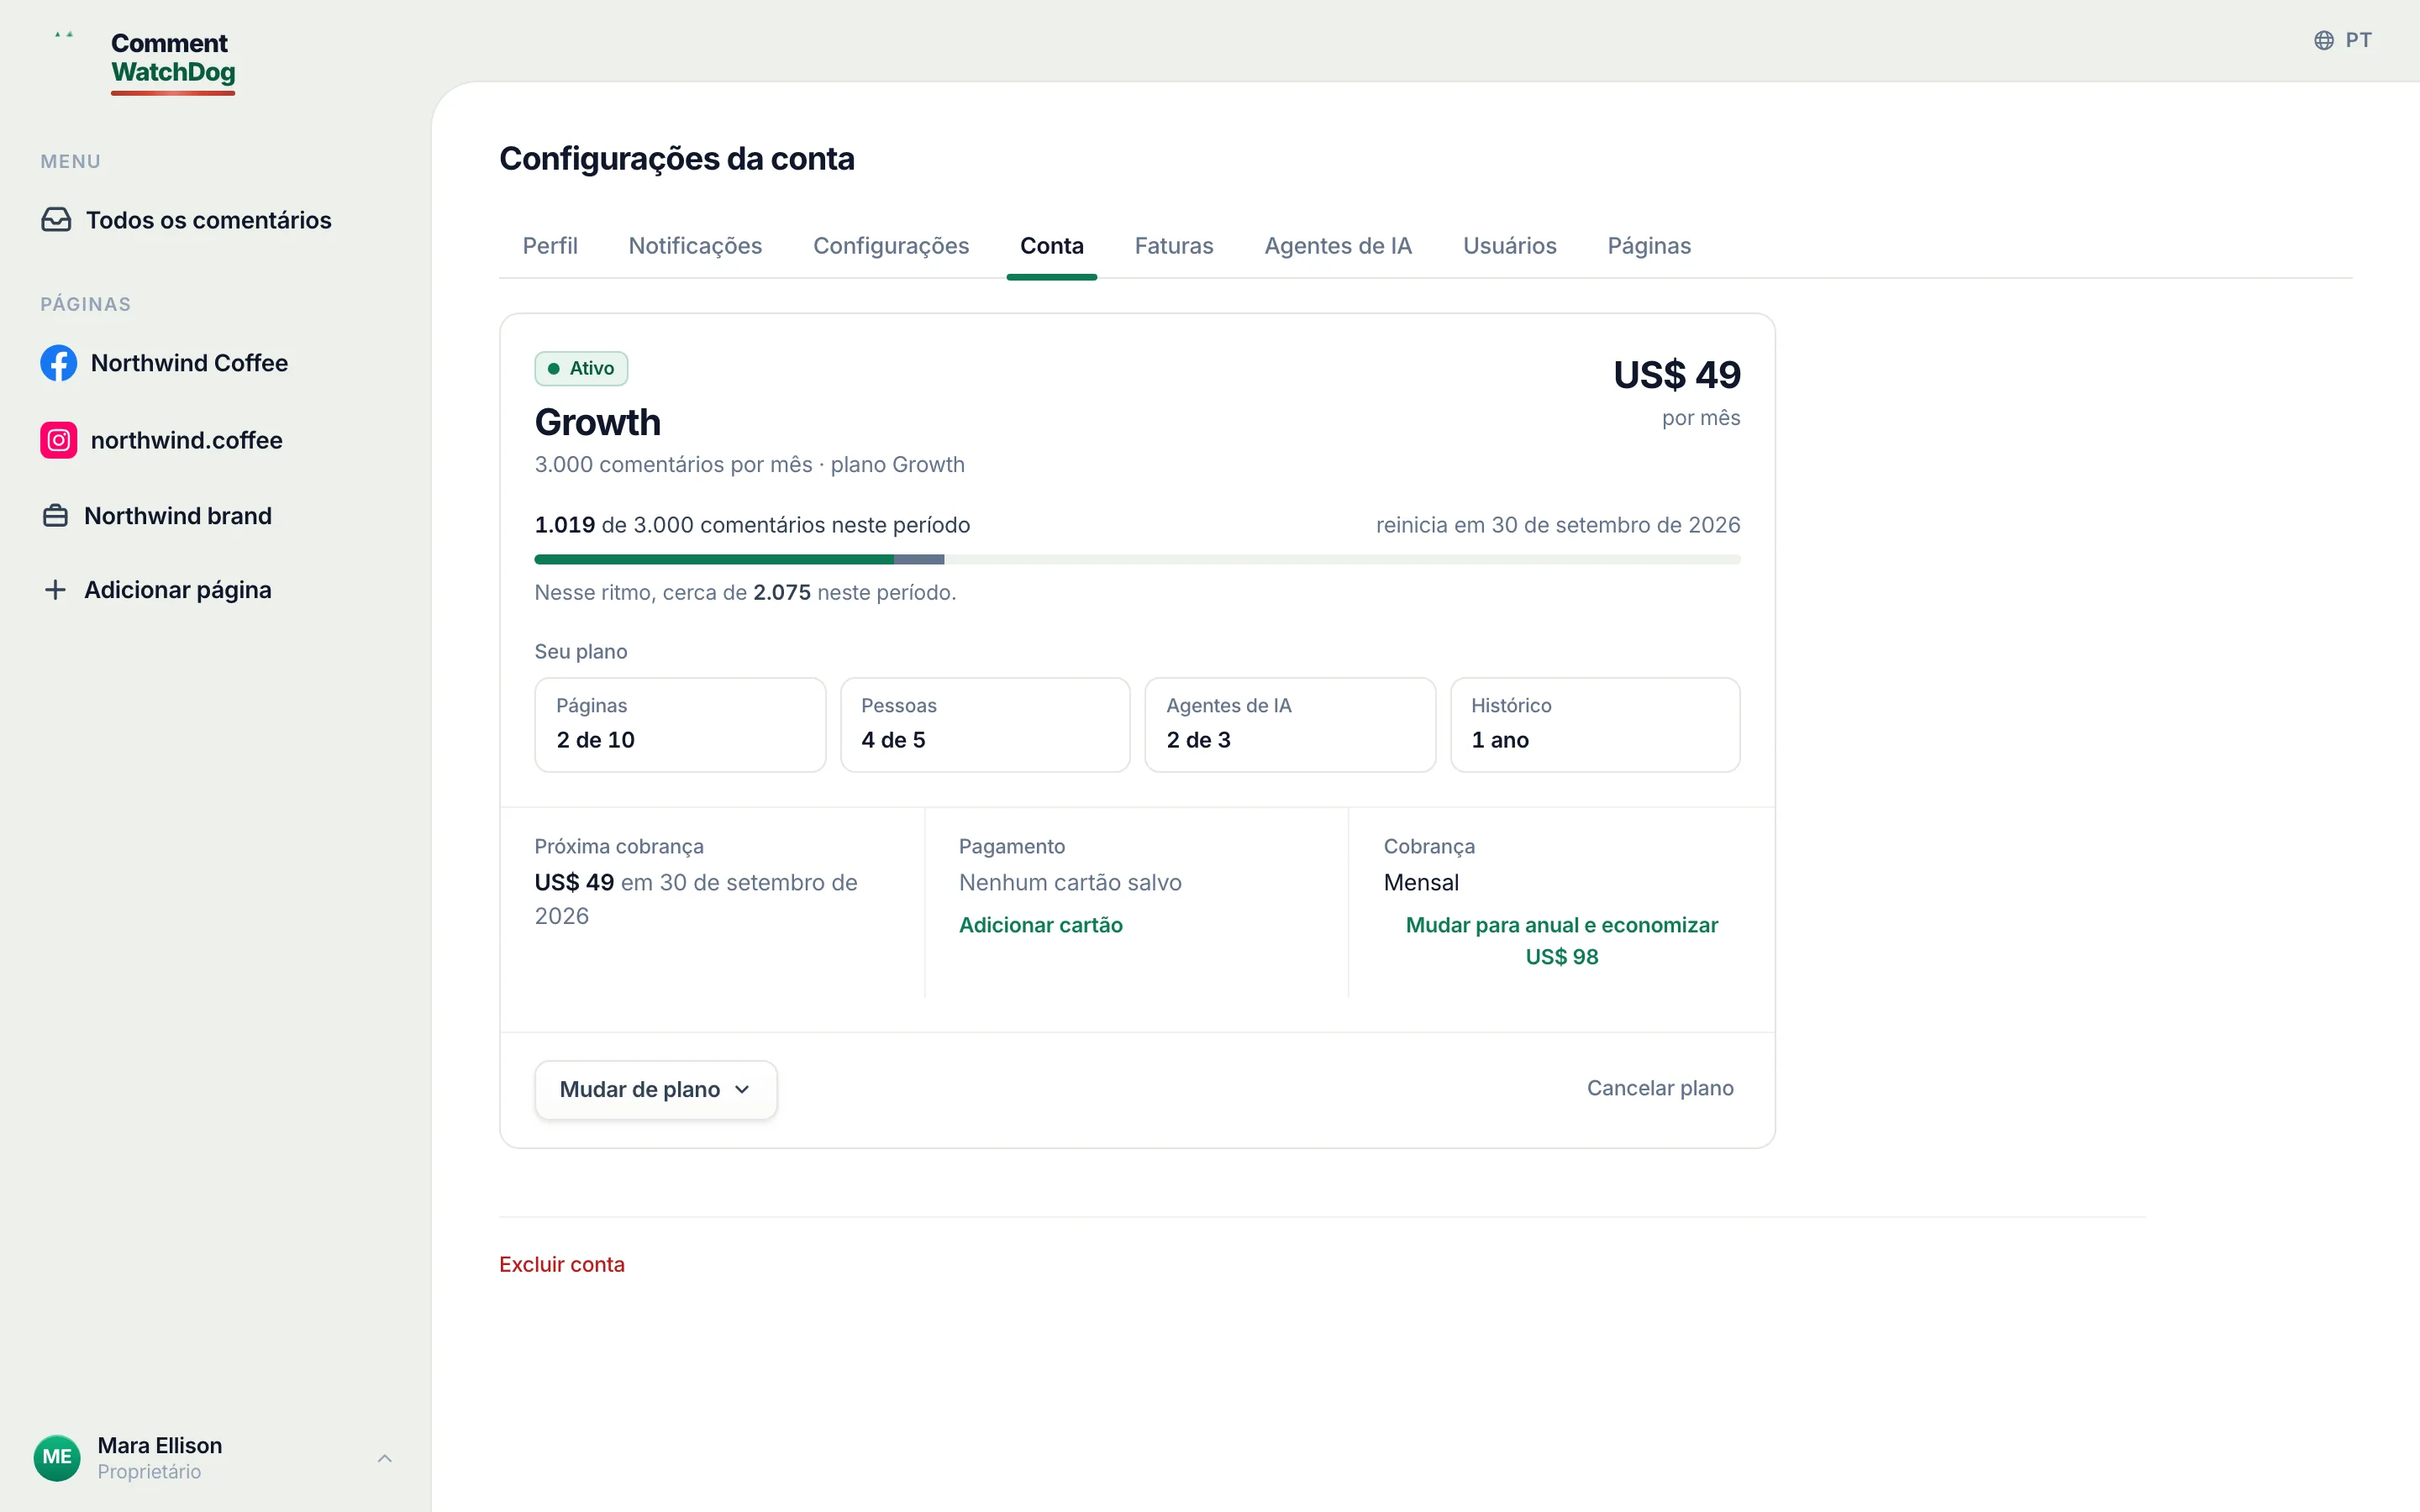Viewport: 2420px width, 1512px height.
Task: Open the Instagram icon for northwind.coffee
Action: click(58, 440)
